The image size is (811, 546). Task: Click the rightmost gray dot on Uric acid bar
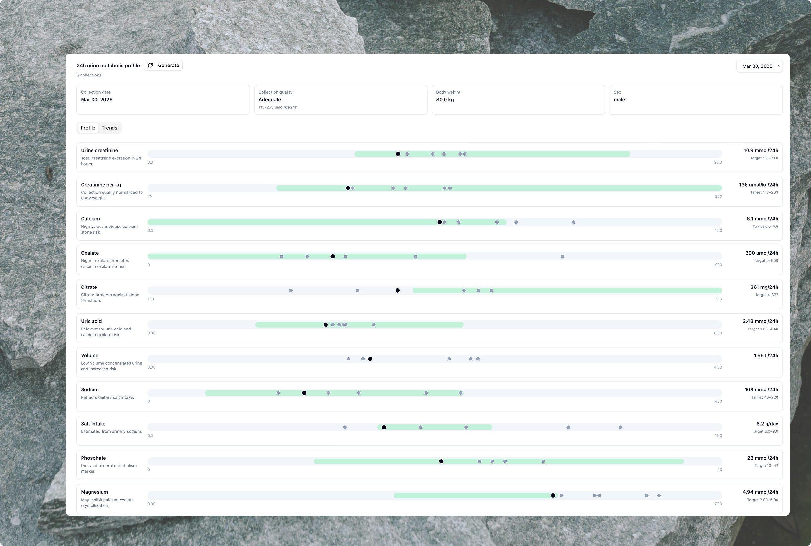[374, 325]
